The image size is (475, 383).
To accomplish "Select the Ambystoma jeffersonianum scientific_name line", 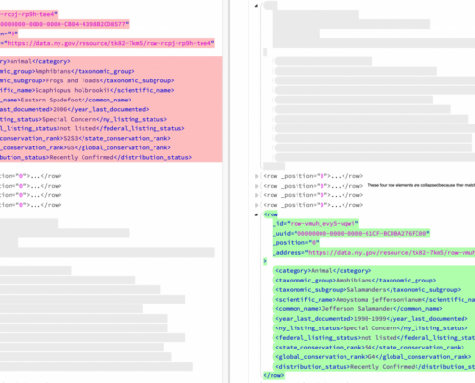I will [375, 300].
